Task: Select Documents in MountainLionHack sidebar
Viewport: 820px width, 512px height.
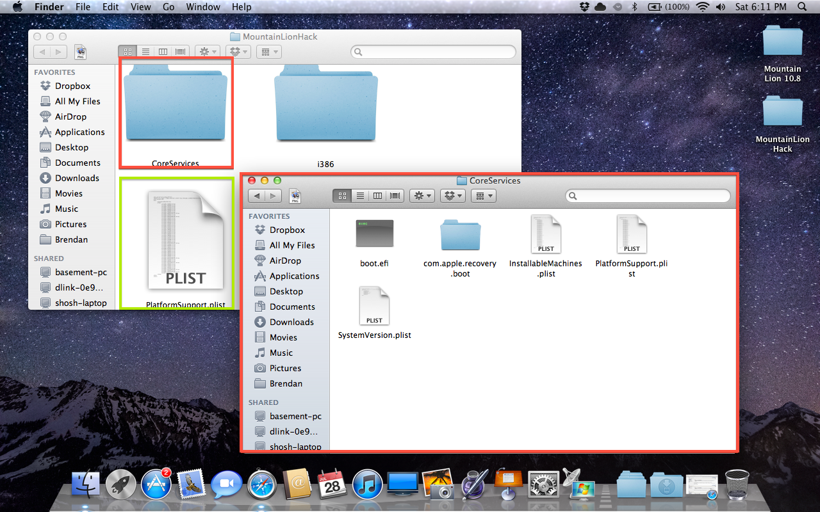Action: click(70, 163)
